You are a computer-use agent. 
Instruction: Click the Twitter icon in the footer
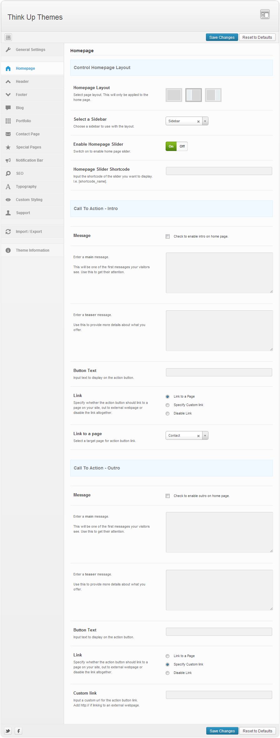point(8,731)
